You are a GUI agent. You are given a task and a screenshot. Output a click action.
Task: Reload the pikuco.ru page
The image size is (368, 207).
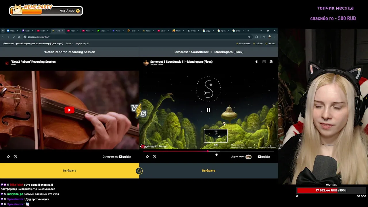(x=14, y=37)
